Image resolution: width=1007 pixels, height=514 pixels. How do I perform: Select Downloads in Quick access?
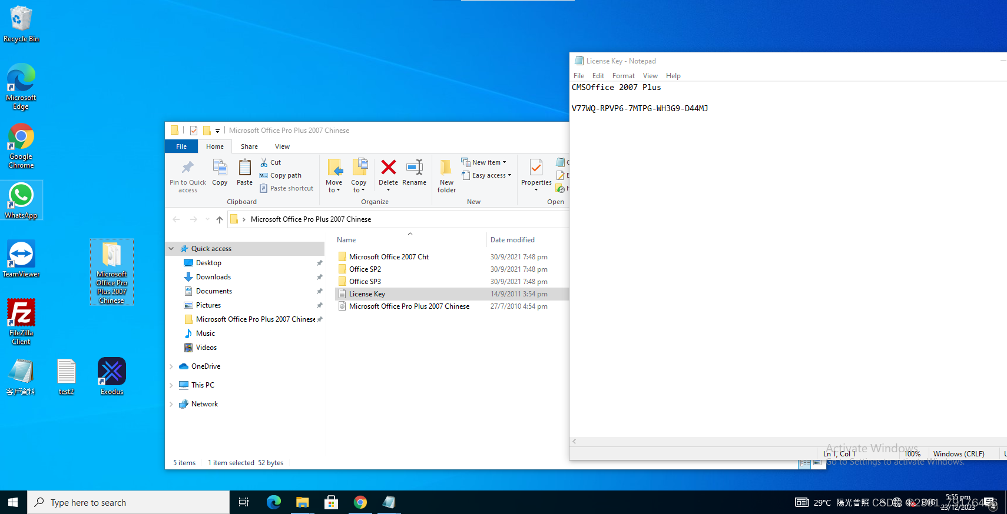pyautogui.click(x=213, y=277)
